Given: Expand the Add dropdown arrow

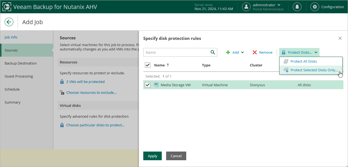Looking at the screenshot, I should (x=243, y=52).
